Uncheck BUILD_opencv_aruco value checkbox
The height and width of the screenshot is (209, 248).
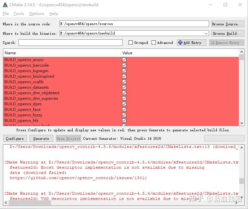coord(124,60)
